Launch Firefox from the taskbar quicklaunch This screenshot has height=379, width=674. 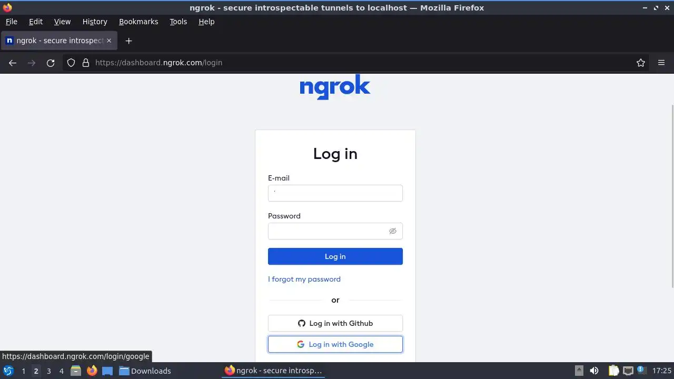click(x=92, y=371)
